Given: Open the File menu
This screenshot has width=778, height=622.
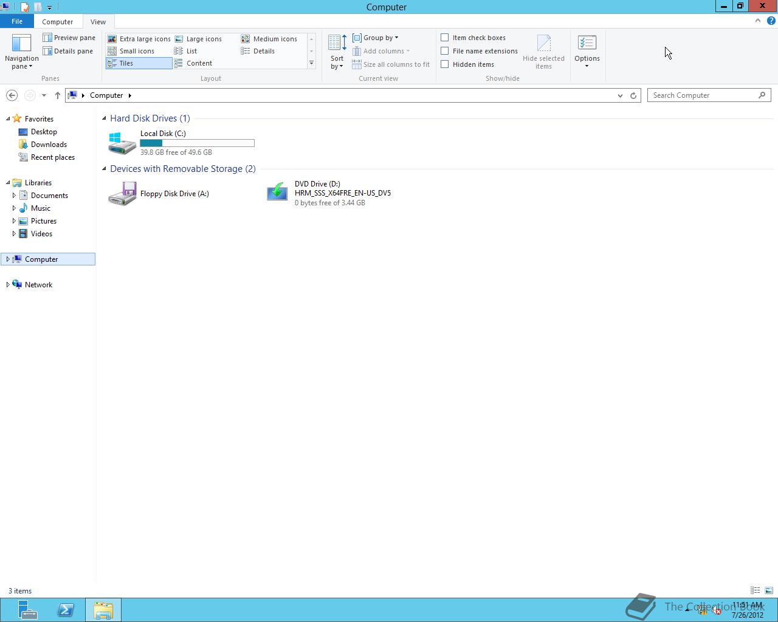Looking at the screenshot, I should [x=17, y=21].
